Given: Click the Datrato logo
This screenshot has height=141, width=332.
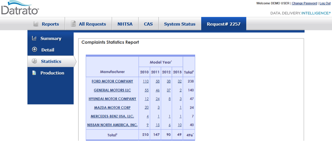Looking at the screenshot, I should coord(20,8).
